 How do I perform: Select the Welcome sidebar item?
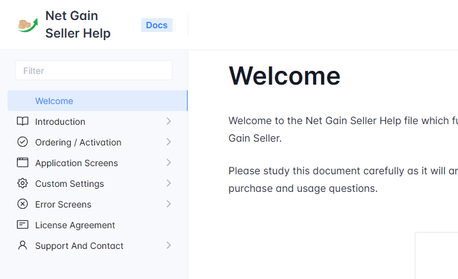97,101
